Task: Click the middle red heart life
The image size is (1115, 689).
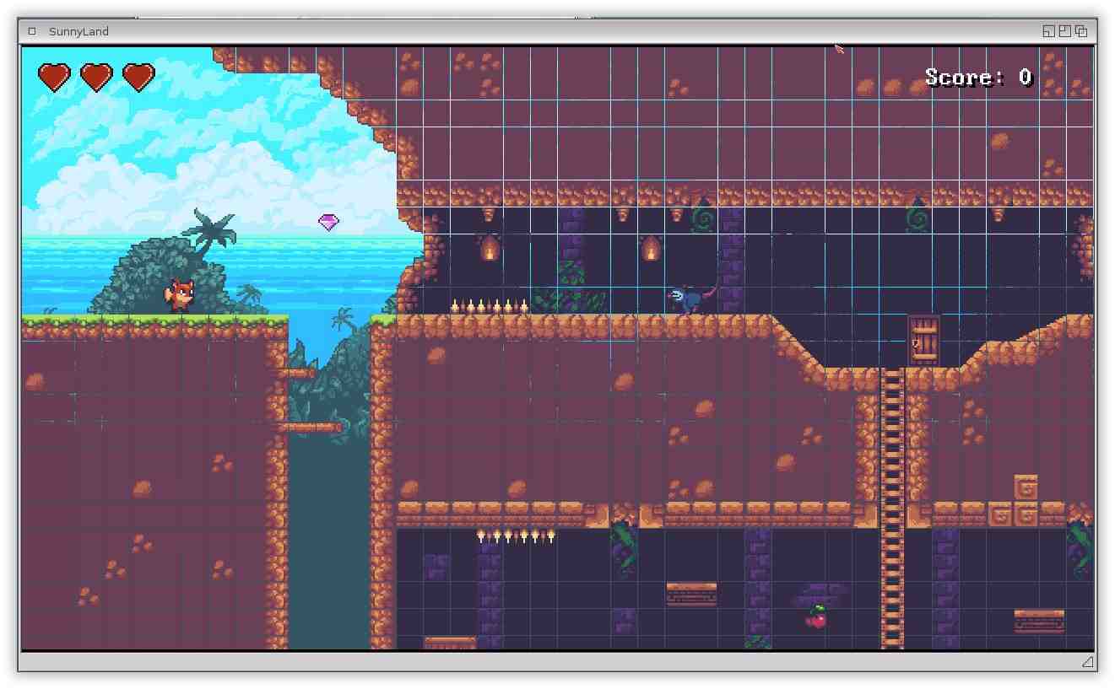Action: (96, 77)
